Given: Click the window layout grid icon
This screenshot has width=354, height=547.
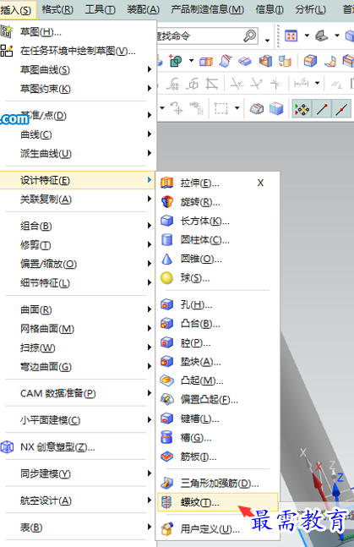Looking at the screenshot, I should (x=291, y=36).
